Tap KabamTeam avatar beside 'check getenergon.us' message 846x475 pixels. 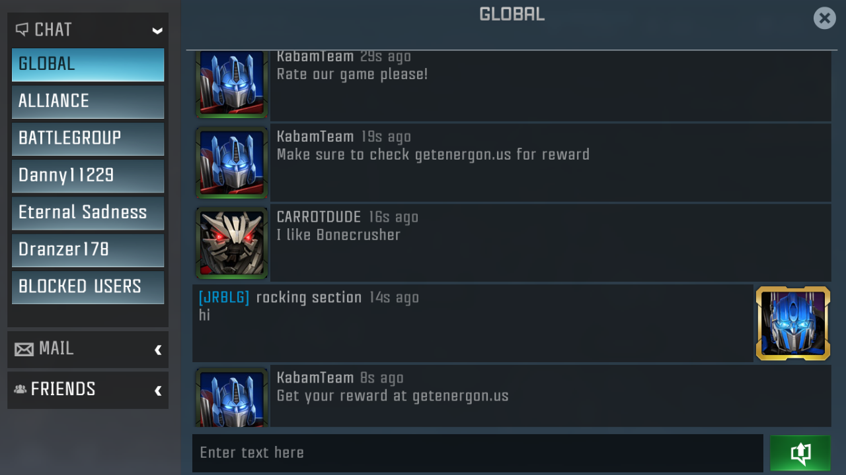(x=232, y=162)
